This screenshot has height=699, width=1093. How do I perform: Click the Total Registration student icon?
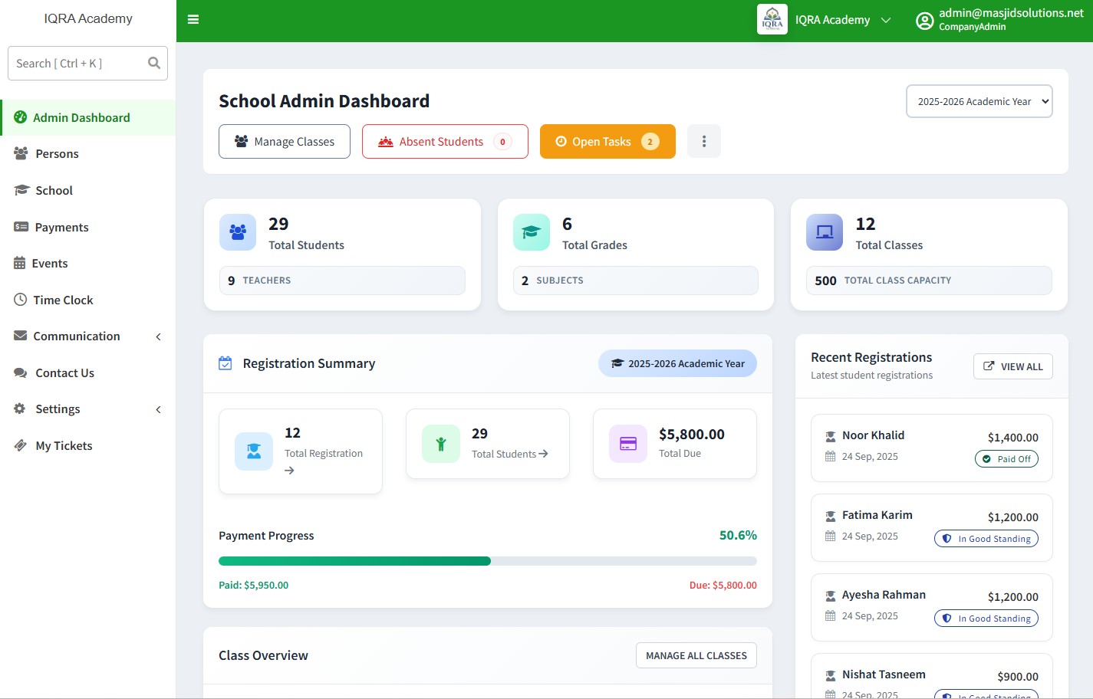254,451
